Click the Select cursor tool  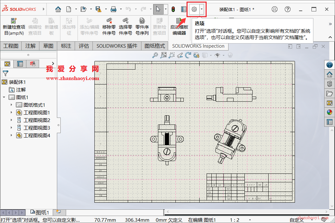(158, 10)
